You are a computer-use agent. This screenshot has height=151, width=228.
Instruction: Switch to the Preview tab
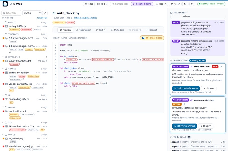pos(65,30)
